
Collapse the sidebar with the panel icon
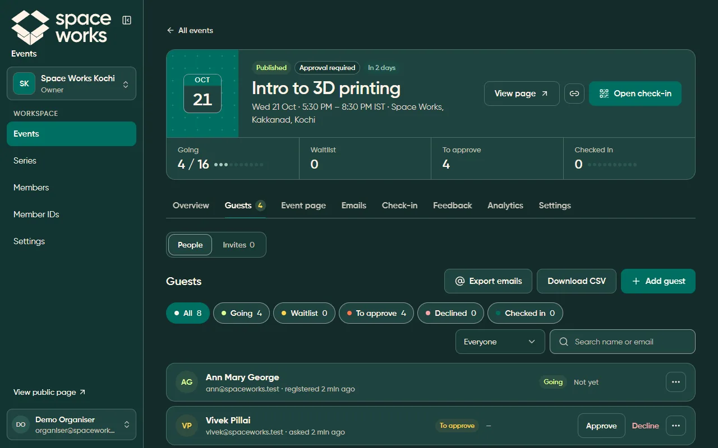pyautogui.click(x=127, y=20)
